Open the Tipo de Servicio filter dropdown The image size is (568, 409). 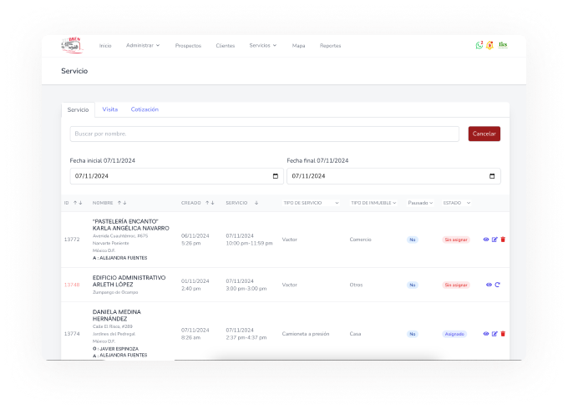pos(311,203)
